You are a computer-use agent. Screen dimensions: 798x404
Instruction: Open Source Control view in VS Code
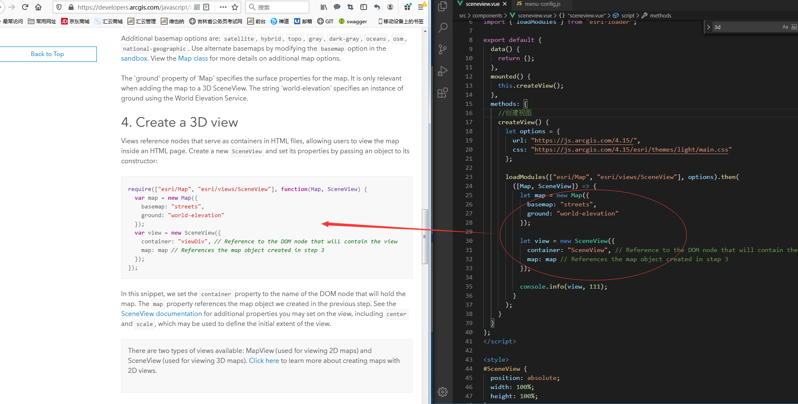click(443, 49)
